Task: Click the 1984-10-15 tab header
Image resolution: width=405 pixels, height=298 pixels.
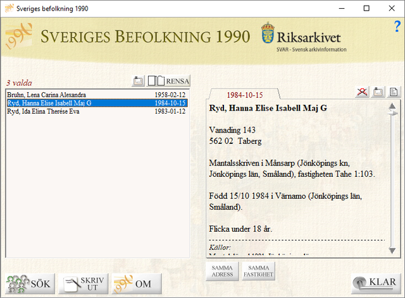Action: 245,95
